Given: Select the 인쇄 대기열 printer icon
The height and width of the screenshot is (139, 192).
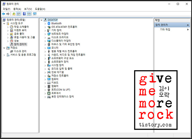Looking at the screenshot, I should 49,72.
